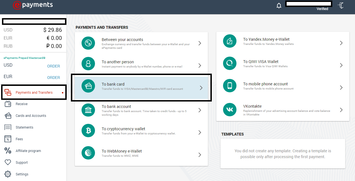The width and height of the screenshot is (355, 181).
Task: Click the To bank account building icon
Action: click(x=89, y=110)
